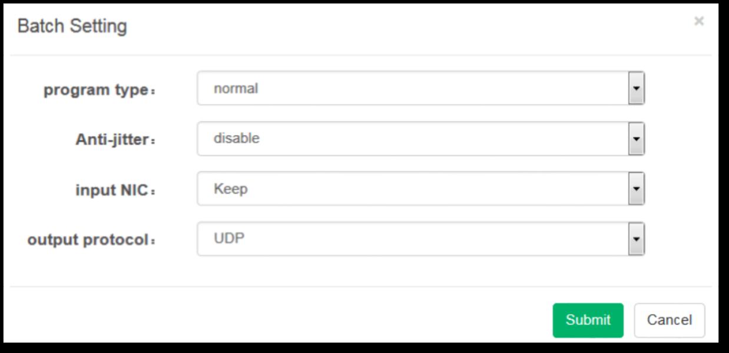Viewport: 729px width, 353px height.
Task: Click the arrow next to the UDP value
Action: pyautogui.click(x=636, y=239)
